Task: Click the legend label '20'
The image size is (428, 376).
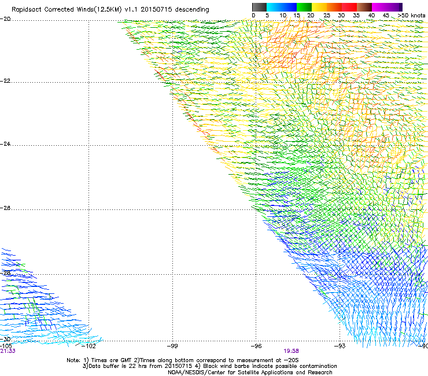Action: click(x=311, y=16)
